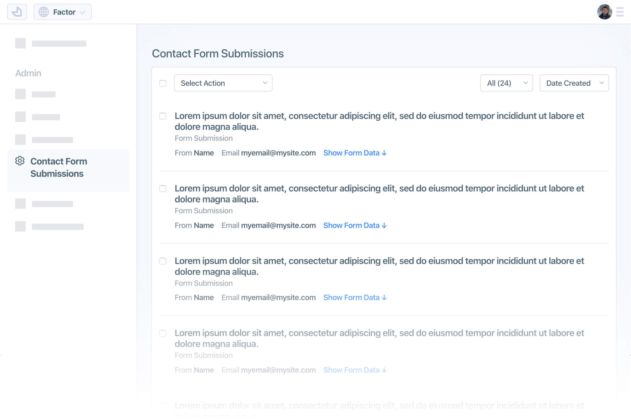Expand the All (24) filter dropdown
The height and width of the screenshot is (420, 631).
pyautogui.click(x=506, y=83)
